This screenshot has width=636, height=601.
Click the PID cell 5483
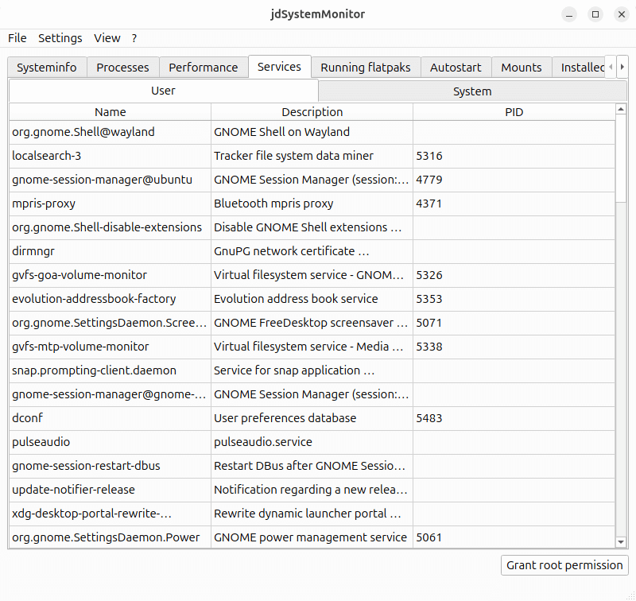click(x=514, y=418)
